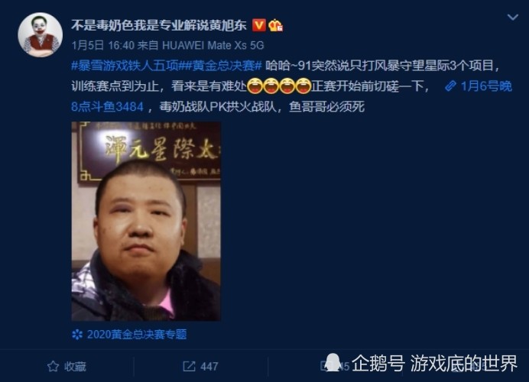Open the 2020黄金总决赛专题 topic link
This screenshot has width=529, height=382.
click(x=137, y=335)
